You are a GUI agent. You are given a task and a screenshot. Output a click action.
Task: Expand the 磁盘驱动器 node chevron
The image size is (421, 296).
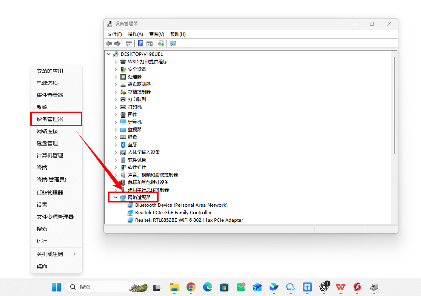coord(116,84)
